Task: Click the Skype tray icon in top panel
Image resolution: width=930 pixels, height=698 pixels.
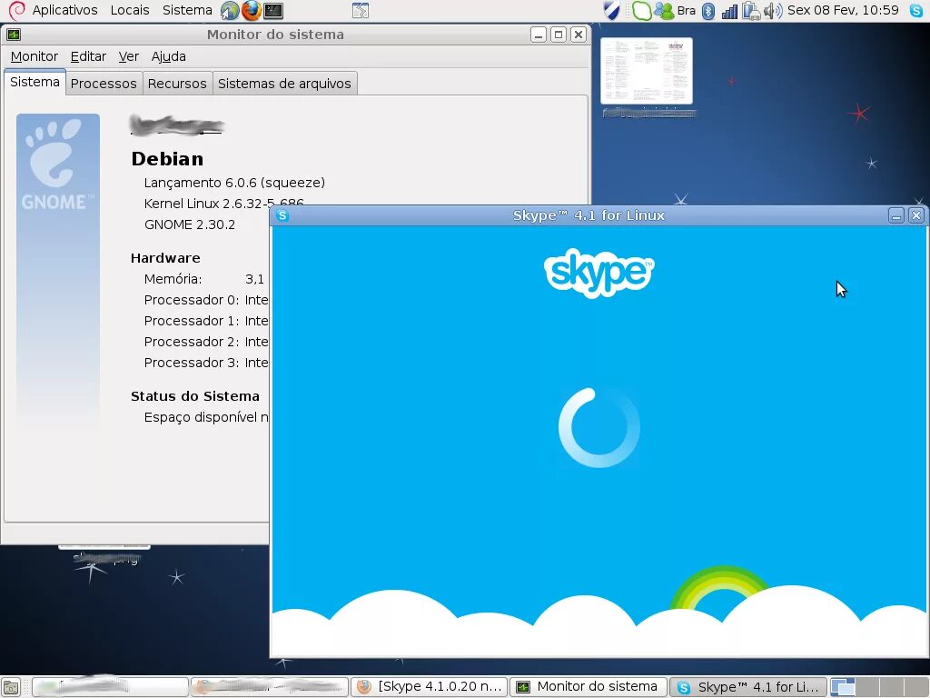Action: pos(916,11)
